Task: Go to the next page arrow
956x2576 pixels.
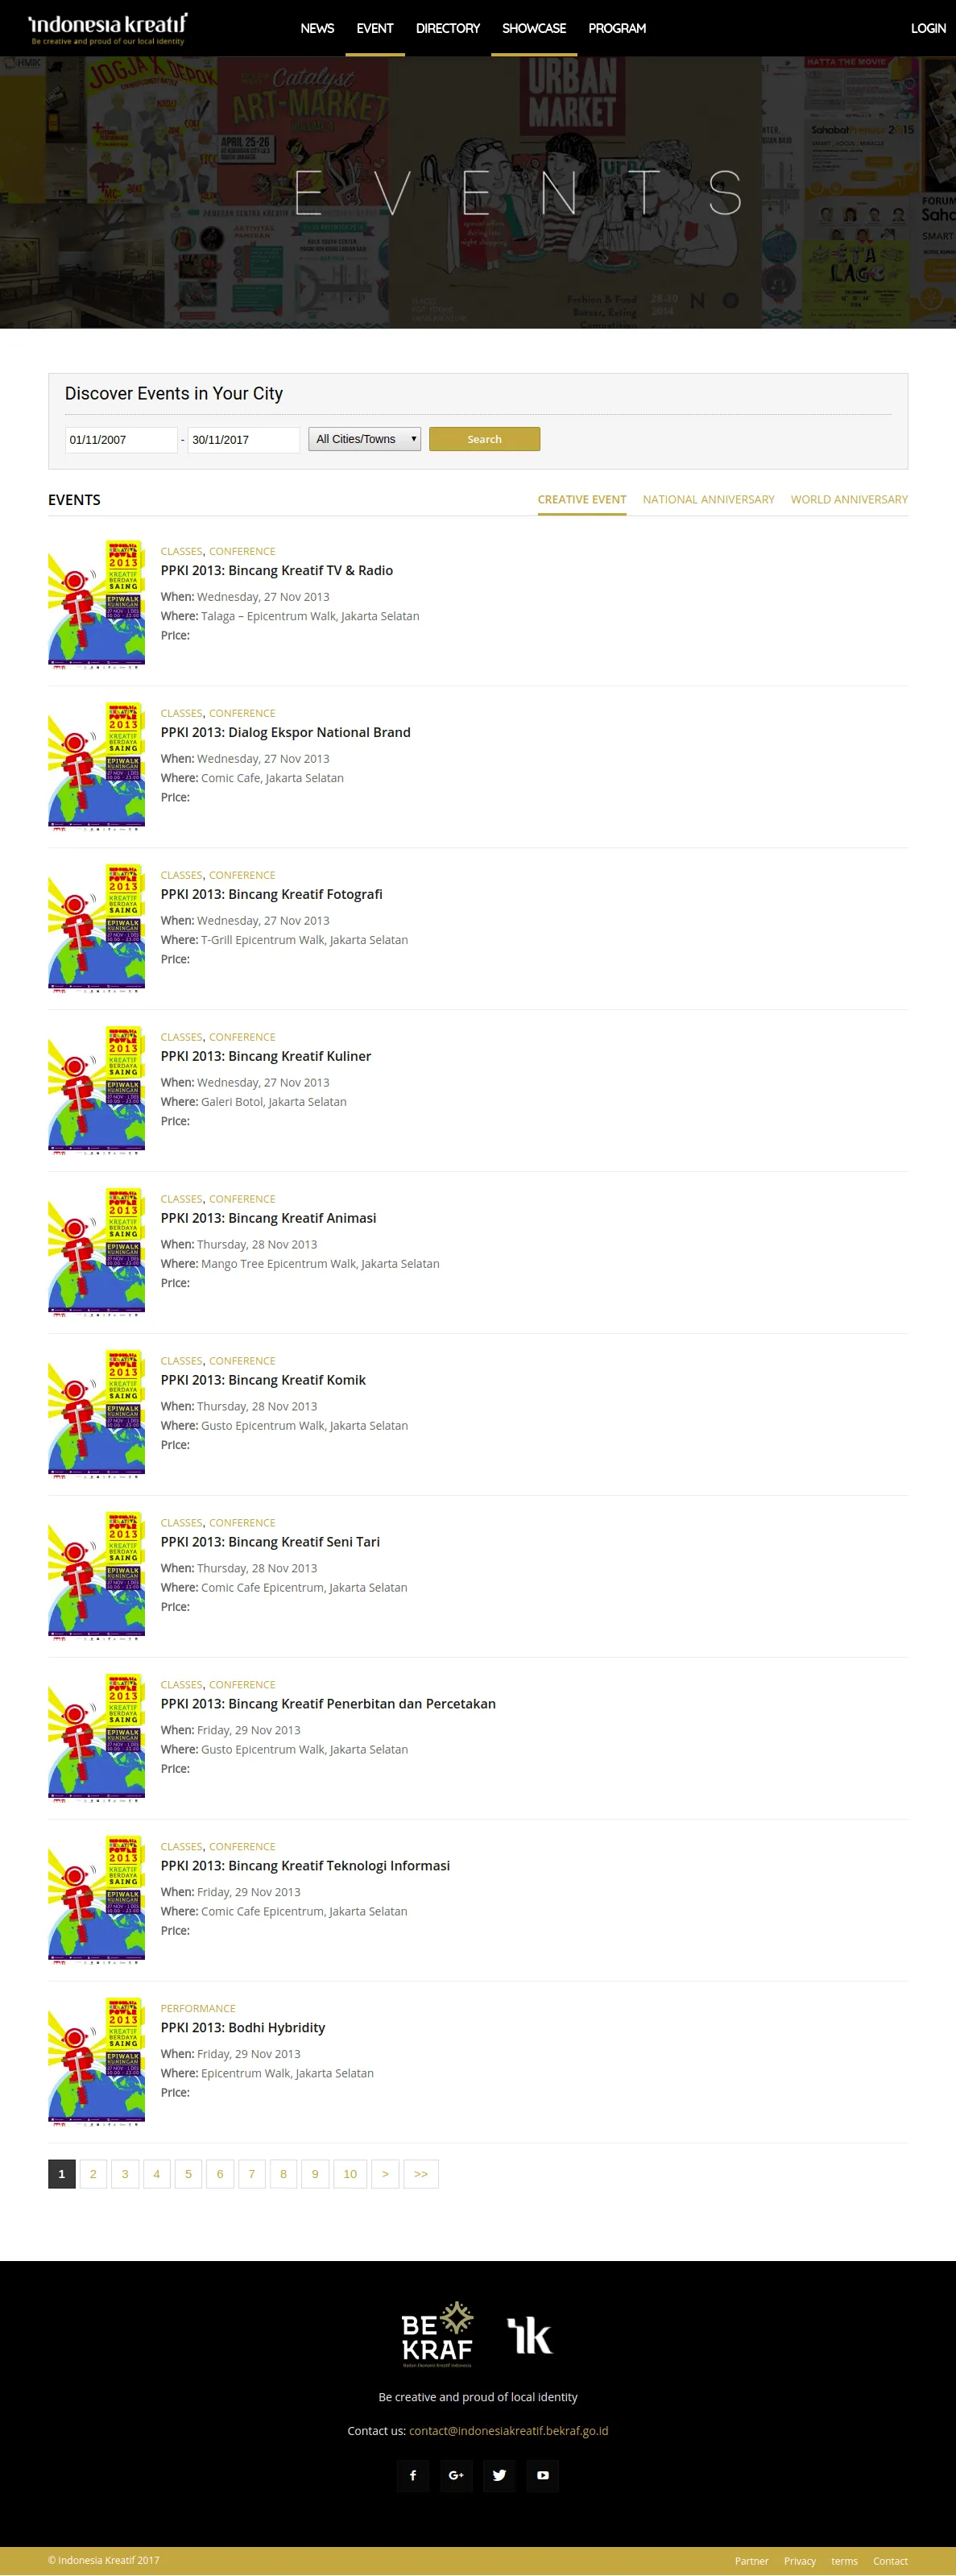Action: (385, 2174)
